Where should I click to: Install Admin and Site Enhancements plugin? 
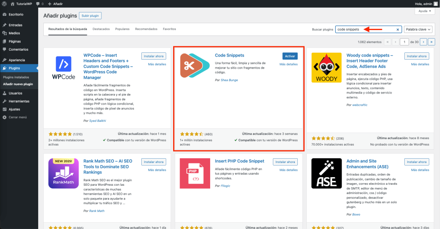pyautogui.click(x=417, y=162)
